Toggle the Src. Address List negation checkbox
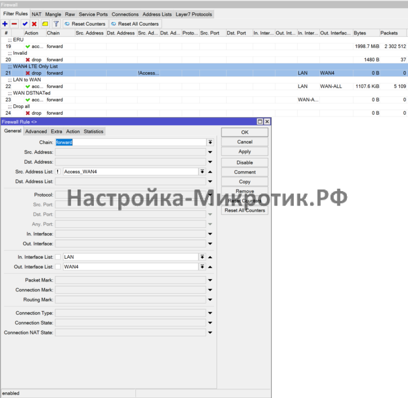408x398 pixels. coord(58,172)
